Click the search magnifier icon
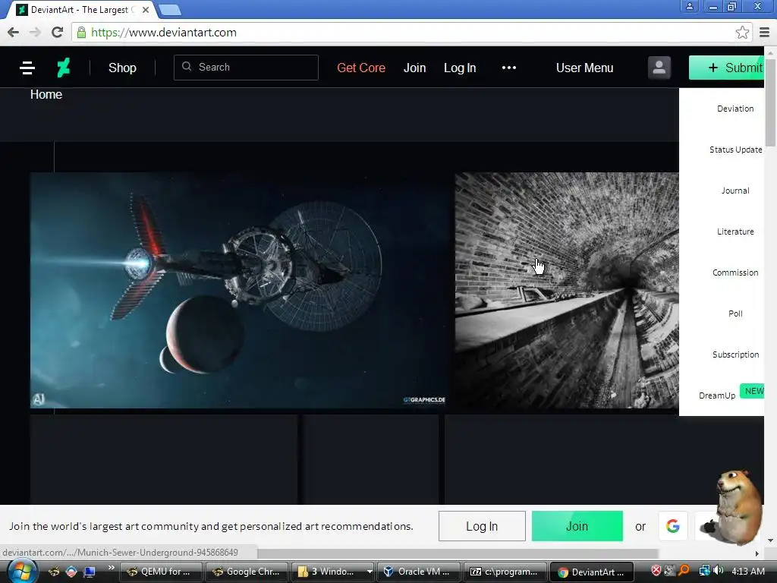This screenshot has height=583, width=777. tap(187, 67)
